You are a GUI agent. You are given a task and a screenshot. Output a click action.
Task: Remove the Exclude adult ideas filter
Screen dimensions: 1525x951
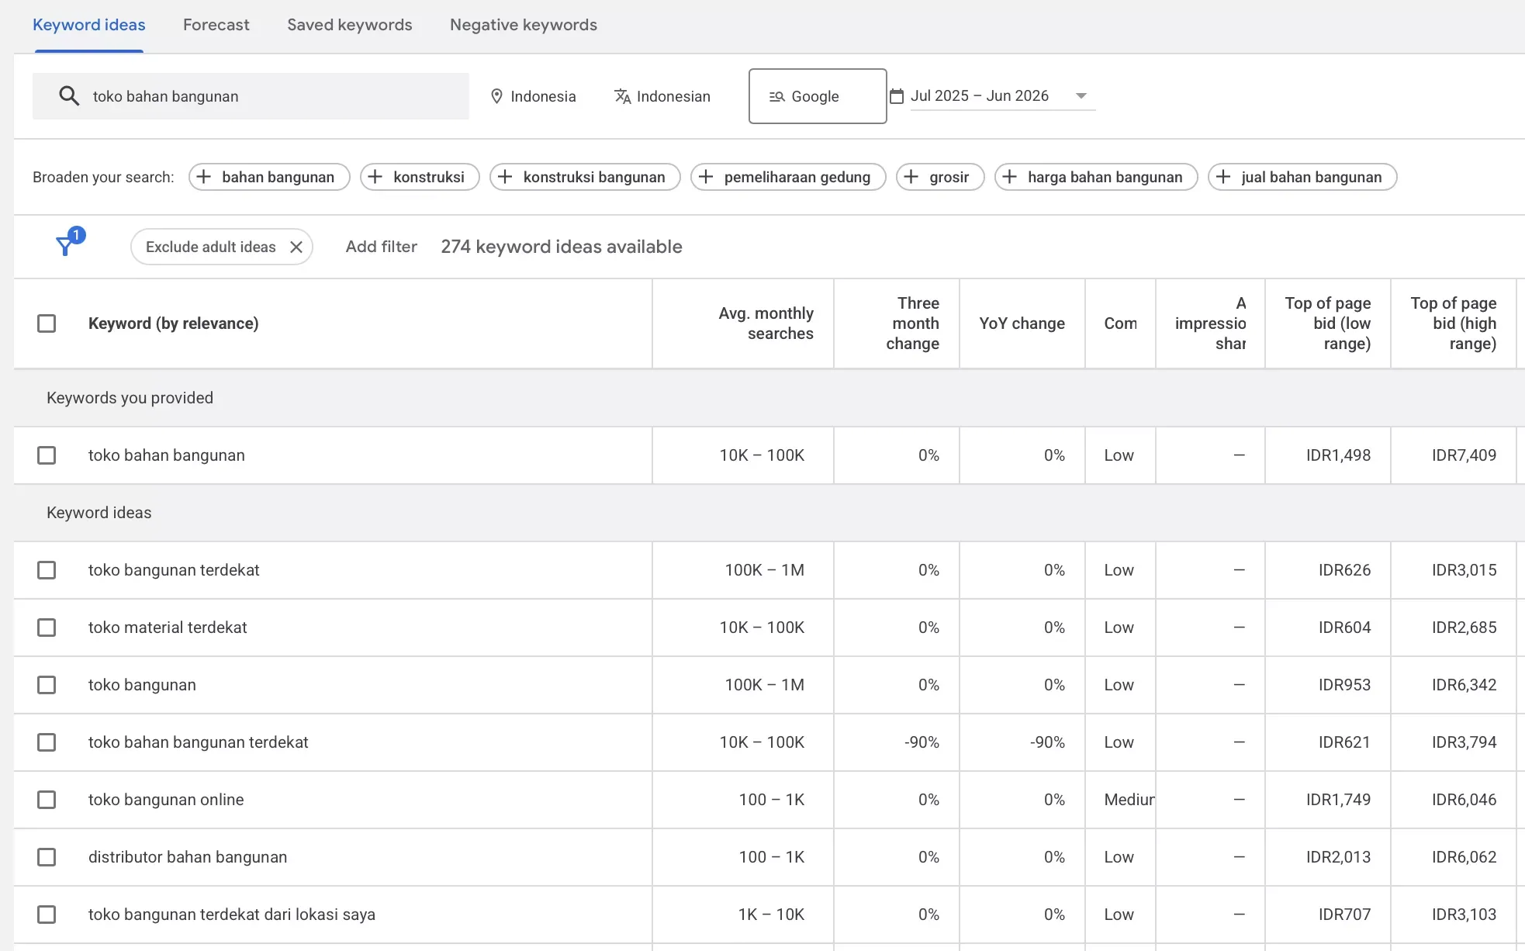pyautogui.click(x=296, y=247)
